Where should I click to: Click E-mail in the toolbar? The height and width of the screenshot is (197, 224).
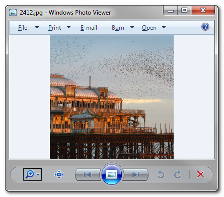pos(89,28)
